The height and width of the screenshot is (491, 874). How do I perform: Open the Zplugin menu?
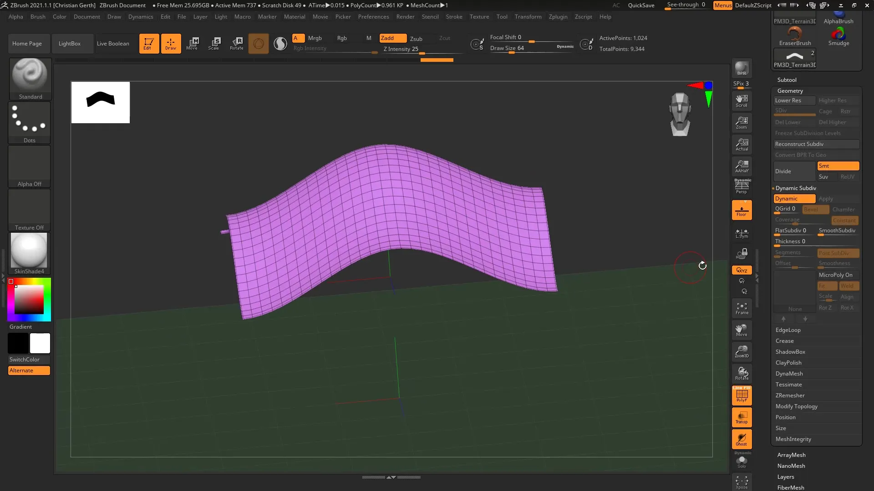[558, 17]
